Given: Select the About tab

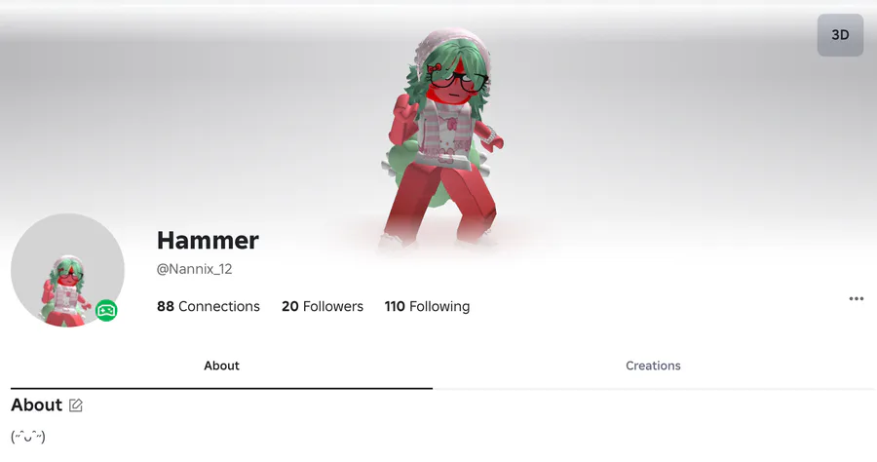Looking at the screenshot, I should (x=221, y=366).
